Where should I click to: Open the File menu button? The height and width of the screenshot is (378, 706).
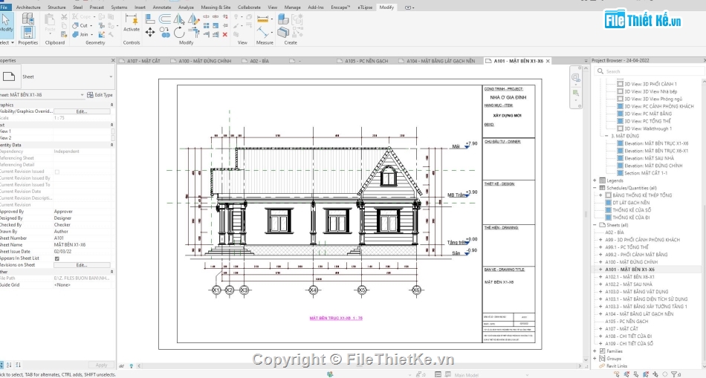[4, 7]
